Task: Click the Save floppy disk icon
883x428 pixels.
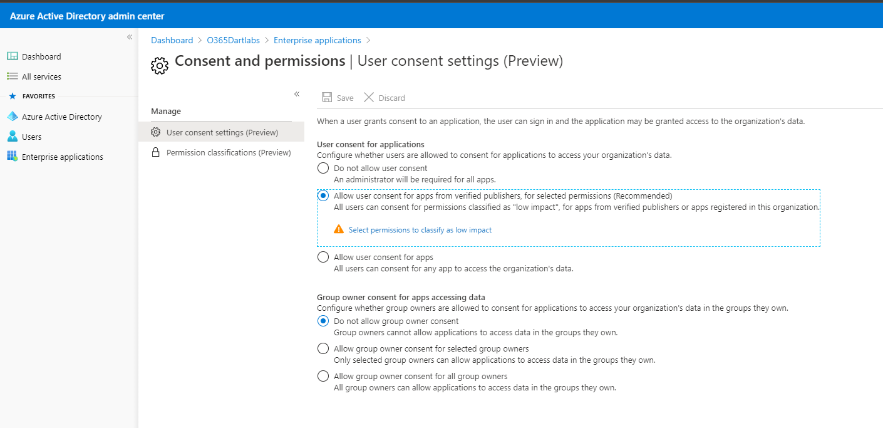Action: pos(327,98)
